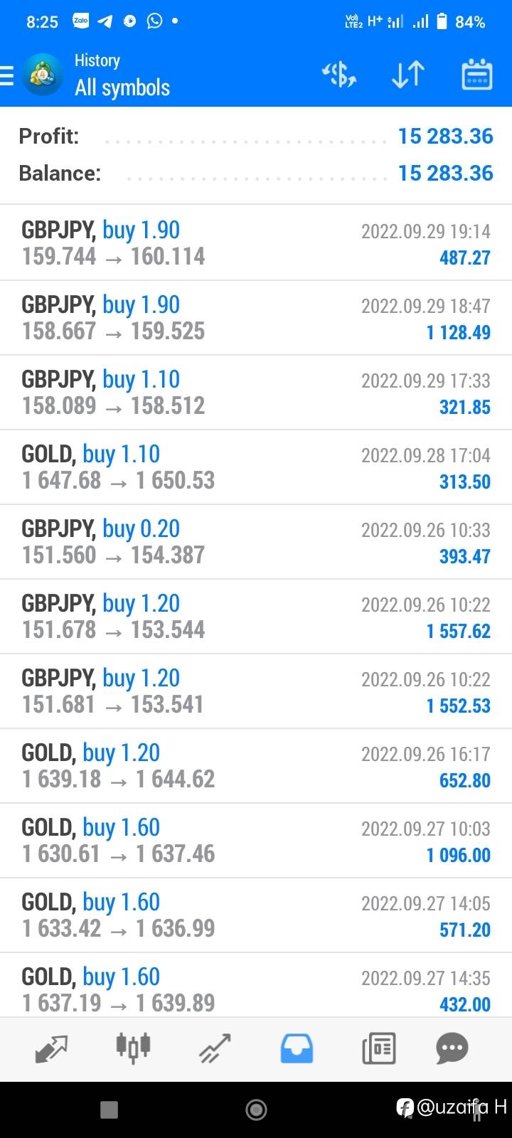Open the hamburger side menu
The width and height of the screenshot is (512, 1138).
tap(7, 75)
